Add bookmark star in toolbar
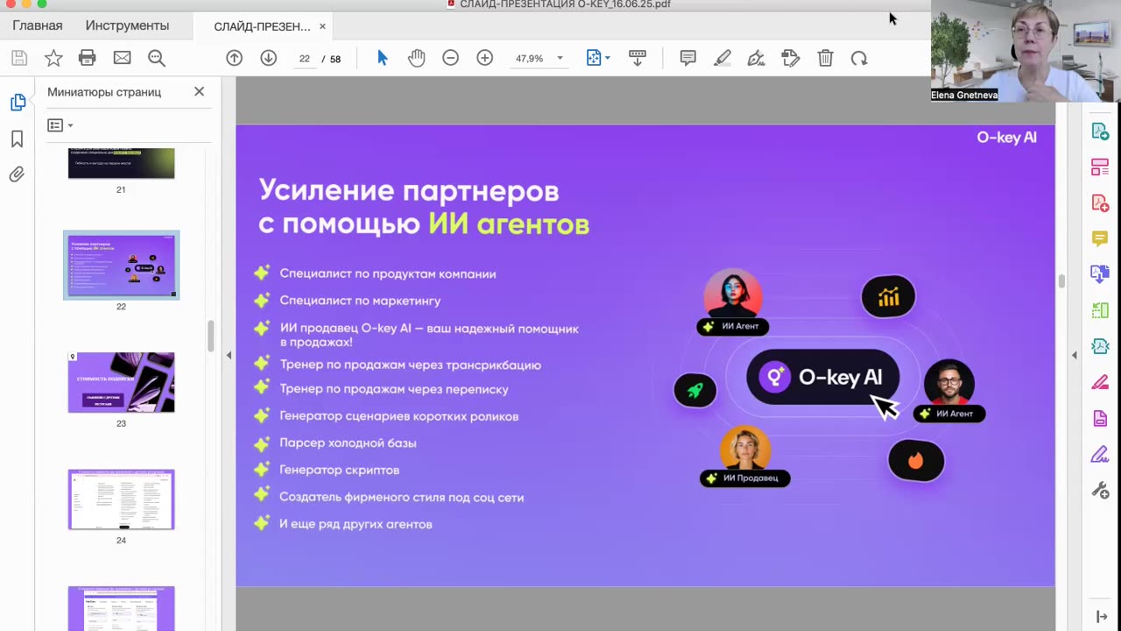This screenshot has width=1121, height=631. pos(53,58)
